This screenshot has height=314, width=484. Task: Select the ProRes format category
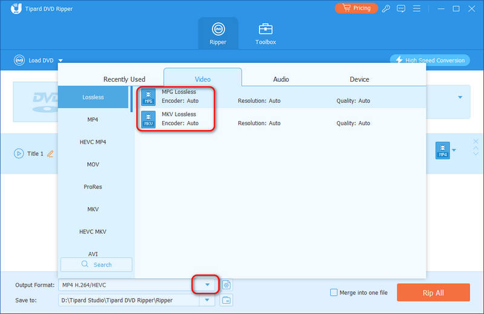click(x=93, y=187)
